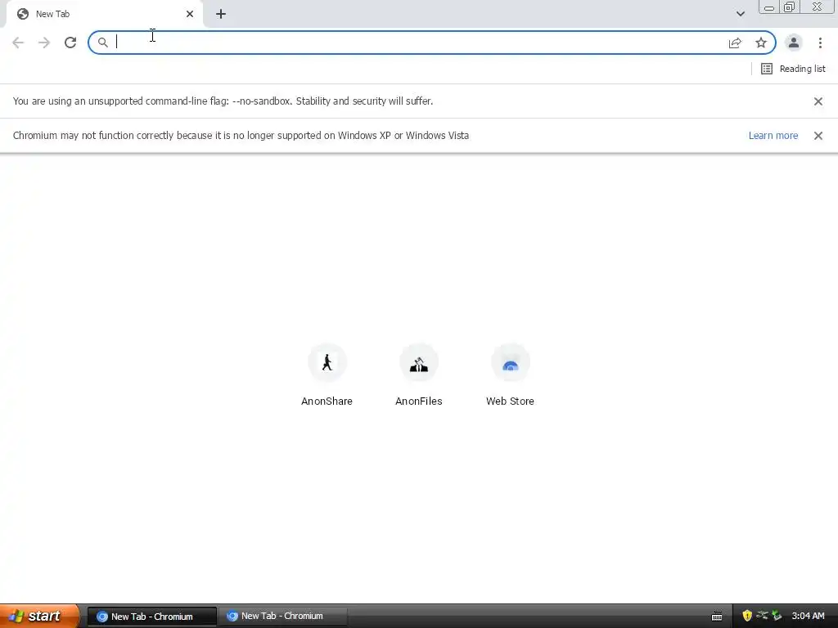Click the browser Back arrow
838x628 pixels.
pos(18,43)
